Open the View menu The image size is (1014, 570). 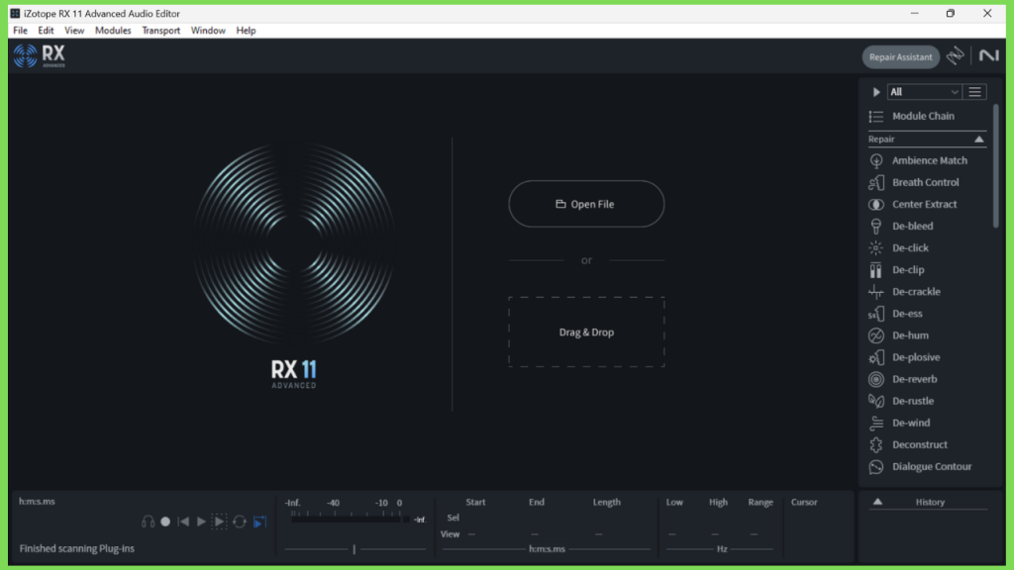(74, 31)
